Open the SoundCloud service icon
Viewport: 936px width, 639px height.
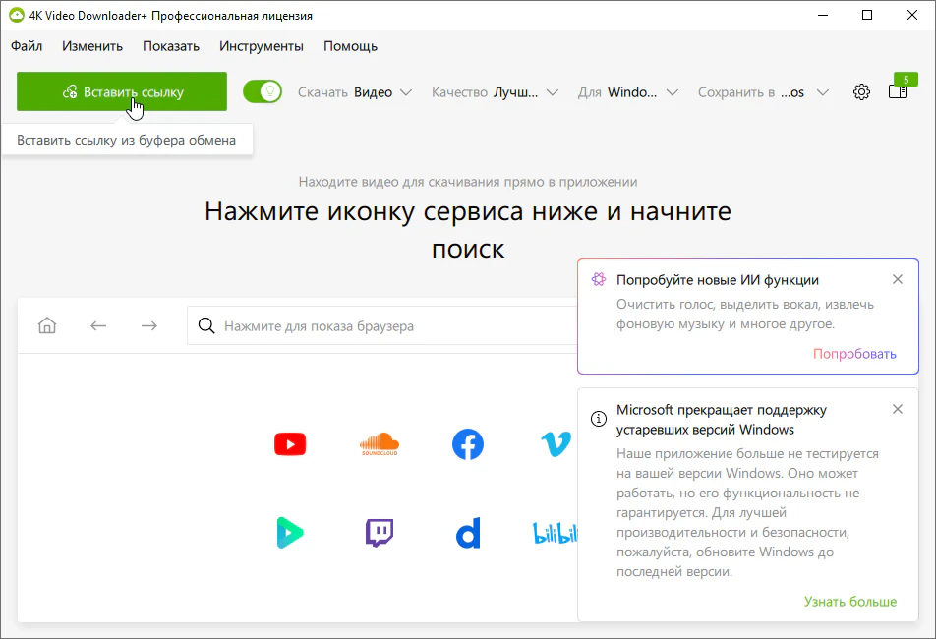pyautogui.click(x=379, y=444)
